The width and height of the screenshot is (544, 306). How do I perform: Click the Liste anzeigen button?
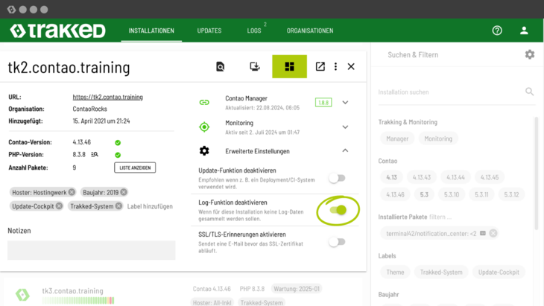[x=135, y=168]
